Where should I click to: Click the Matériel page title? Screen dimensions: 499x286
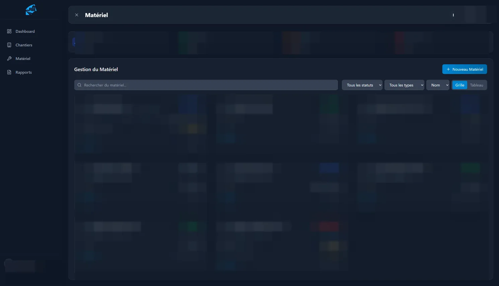click(x=96, y=15)
